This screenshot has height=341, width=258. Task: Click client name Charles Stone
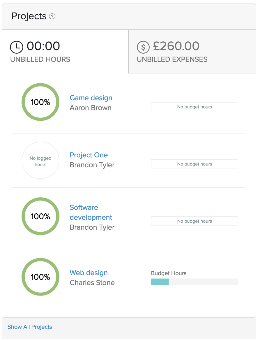[92, 283]
